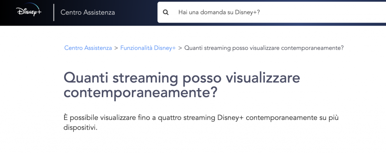Click the first breadcrumb '>' separator
This screenshot has height=153, width=386.
pyautogui.click(x=116, y=48)
